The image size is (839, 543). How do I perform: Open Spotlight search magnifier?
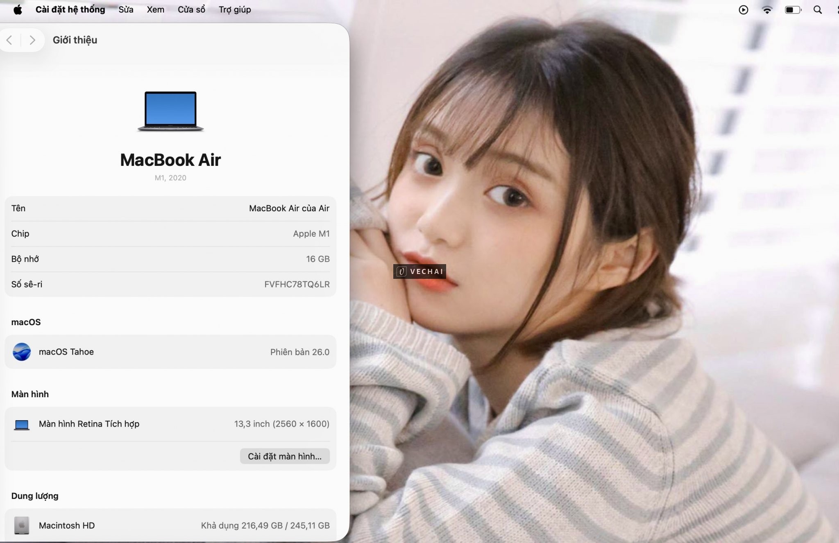pyautogui.click(x=817, y=10)
